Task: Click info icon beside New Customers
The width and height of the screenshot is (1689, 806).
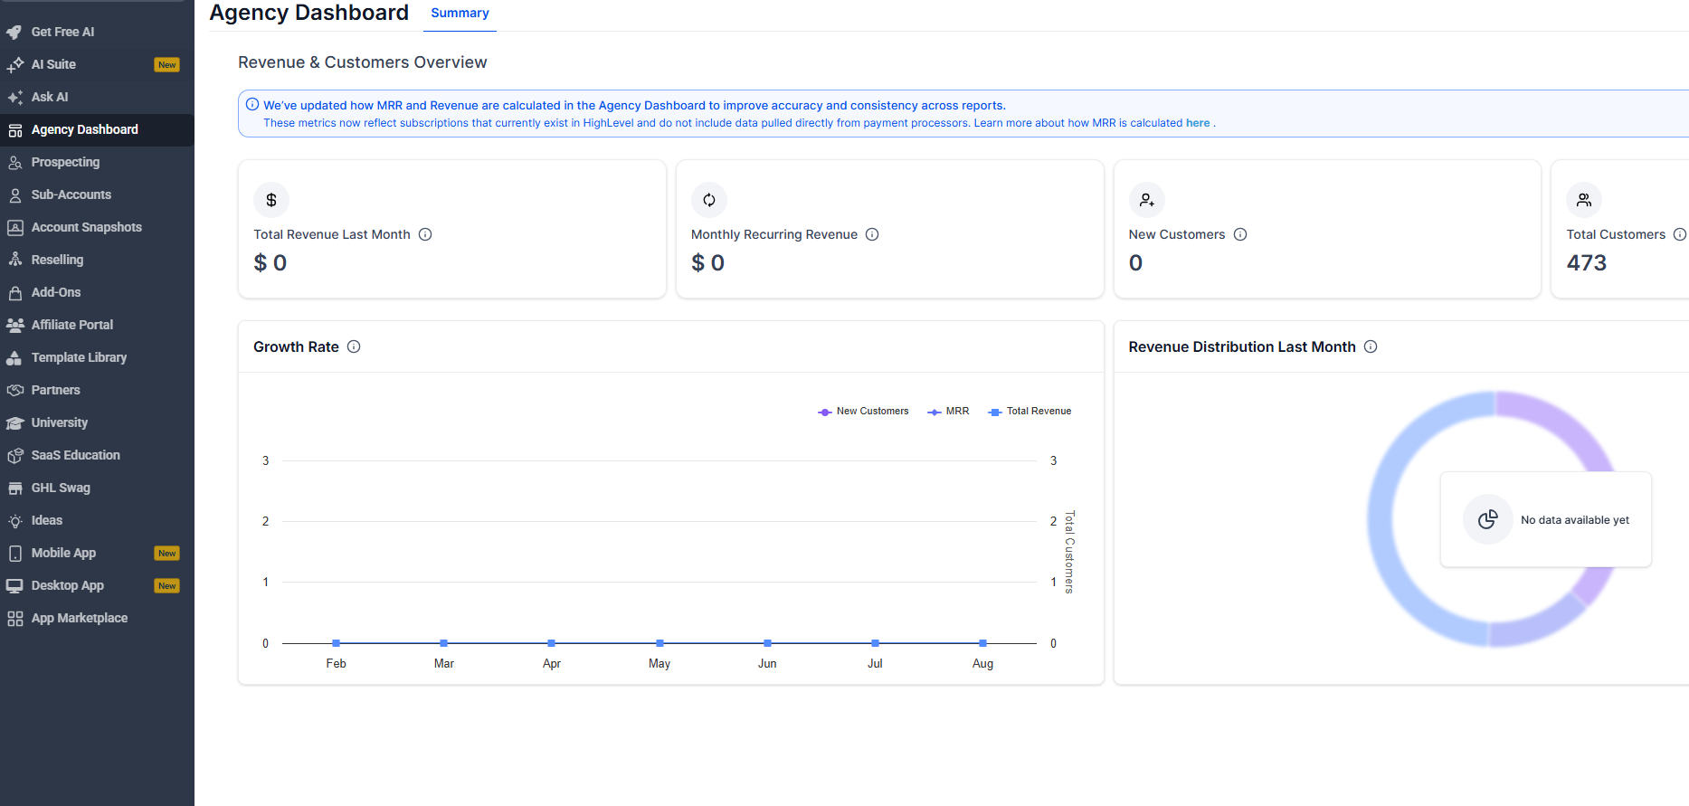Action: point(1240,234)
